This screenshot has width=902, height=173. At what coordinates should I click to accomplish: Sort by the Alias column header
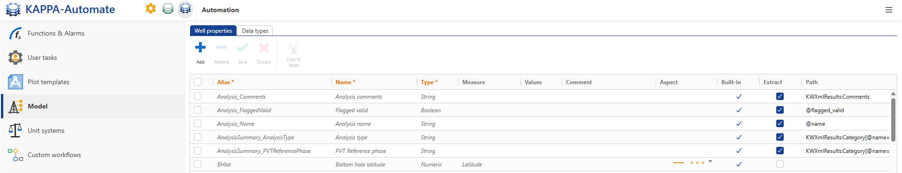pyautogui.click(x=225, y=82)
